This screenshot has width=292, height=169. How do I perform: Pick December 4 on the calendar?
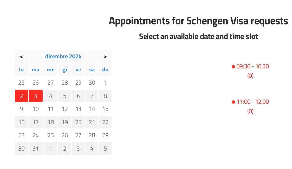point(50,96)
